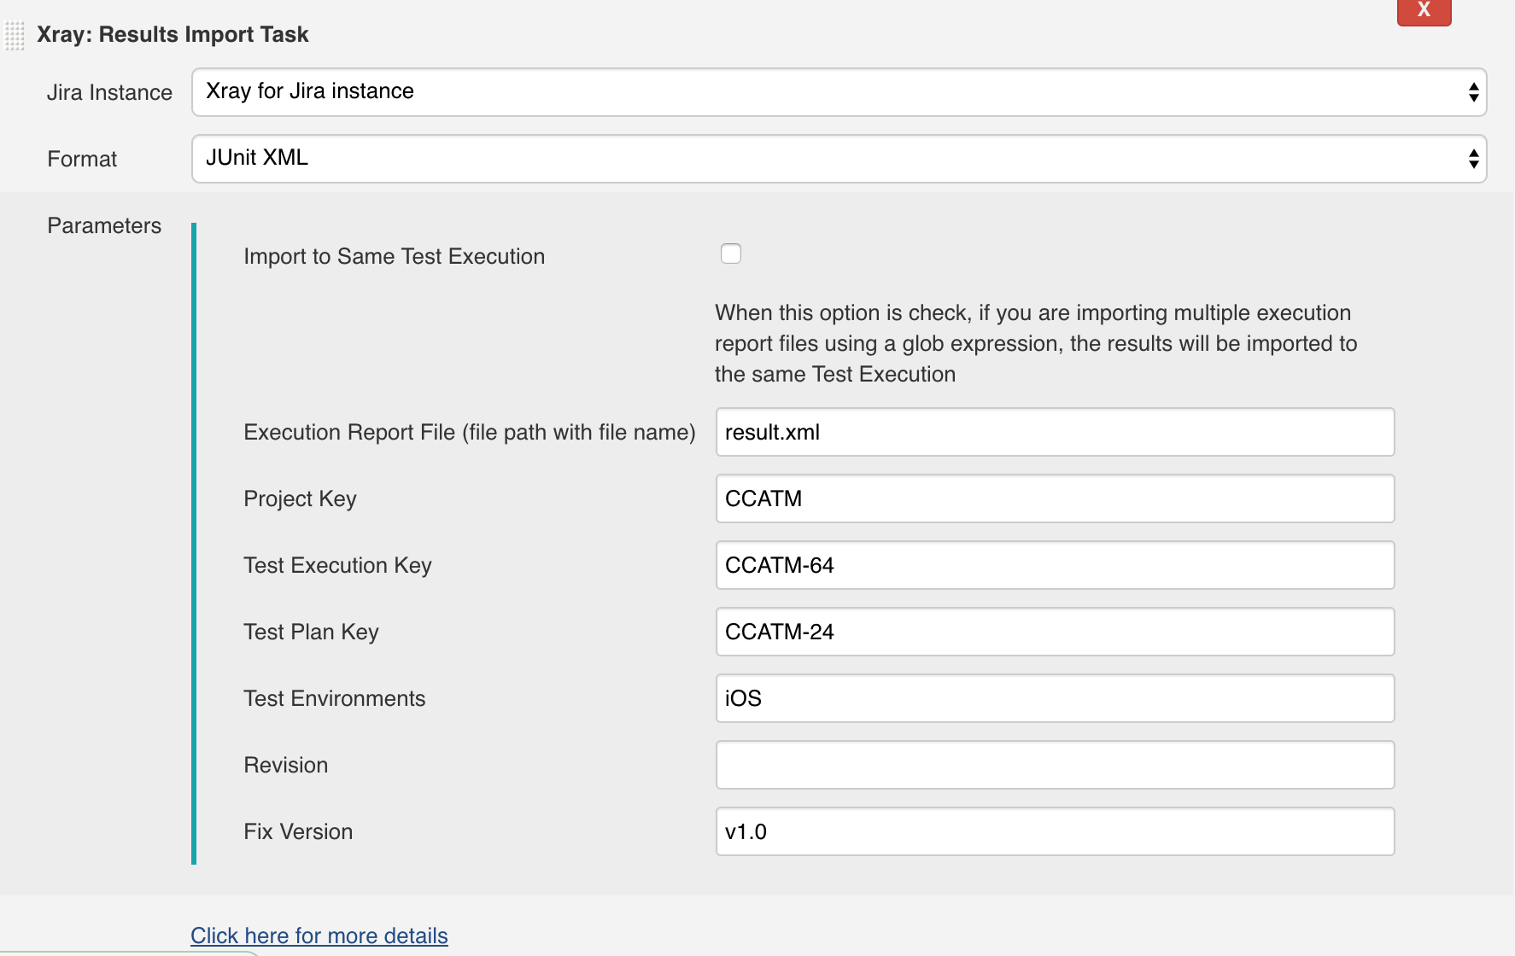Click the 'Import to Same Test Execution' label text
Image resolution: width=1515 pixels, height=956 pixels.
tap(394, 256)
